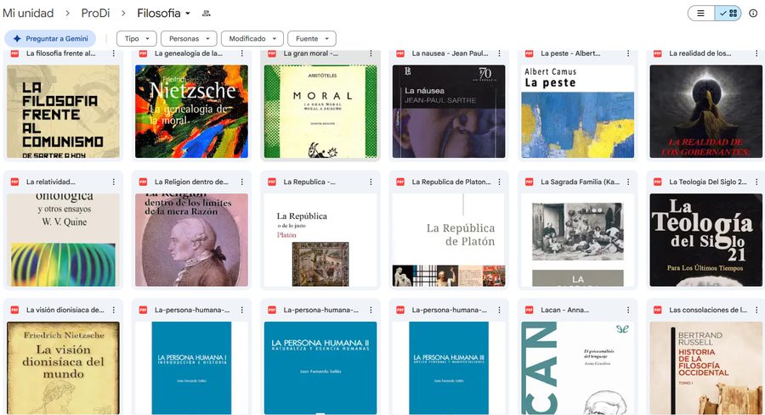
Task: Select Bertrand Russell Historia de la Filosofía cover
Action: (706, 367)
